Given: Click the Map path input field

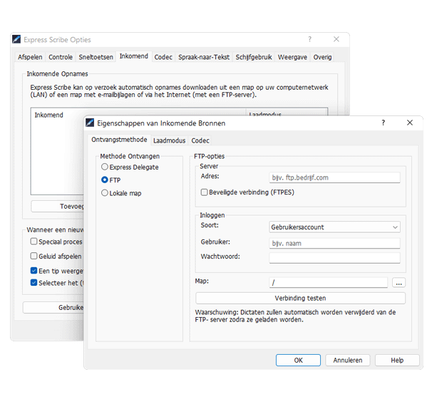Looking at the screenshot, I should click(328, 283).
